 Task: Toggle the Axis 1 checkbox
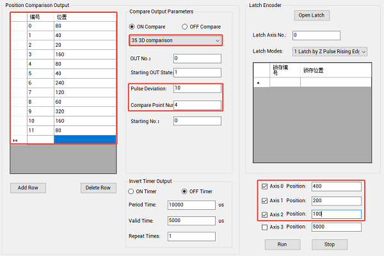point(265,200)
